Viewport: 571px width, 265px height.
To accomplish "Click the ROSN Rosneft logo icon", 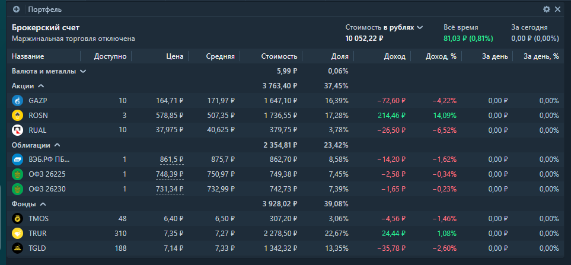I will tap(17, 116).
